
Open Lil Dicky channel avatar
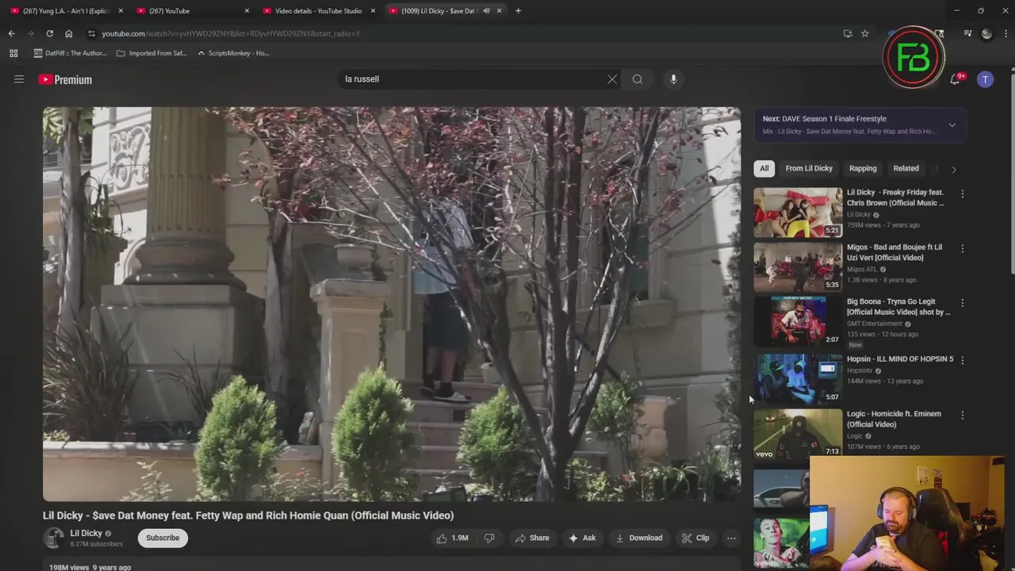tap(53, 538)
